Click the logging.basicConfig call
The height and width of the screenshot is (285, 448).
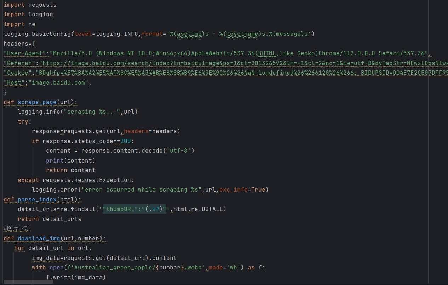tap(37, 34)
